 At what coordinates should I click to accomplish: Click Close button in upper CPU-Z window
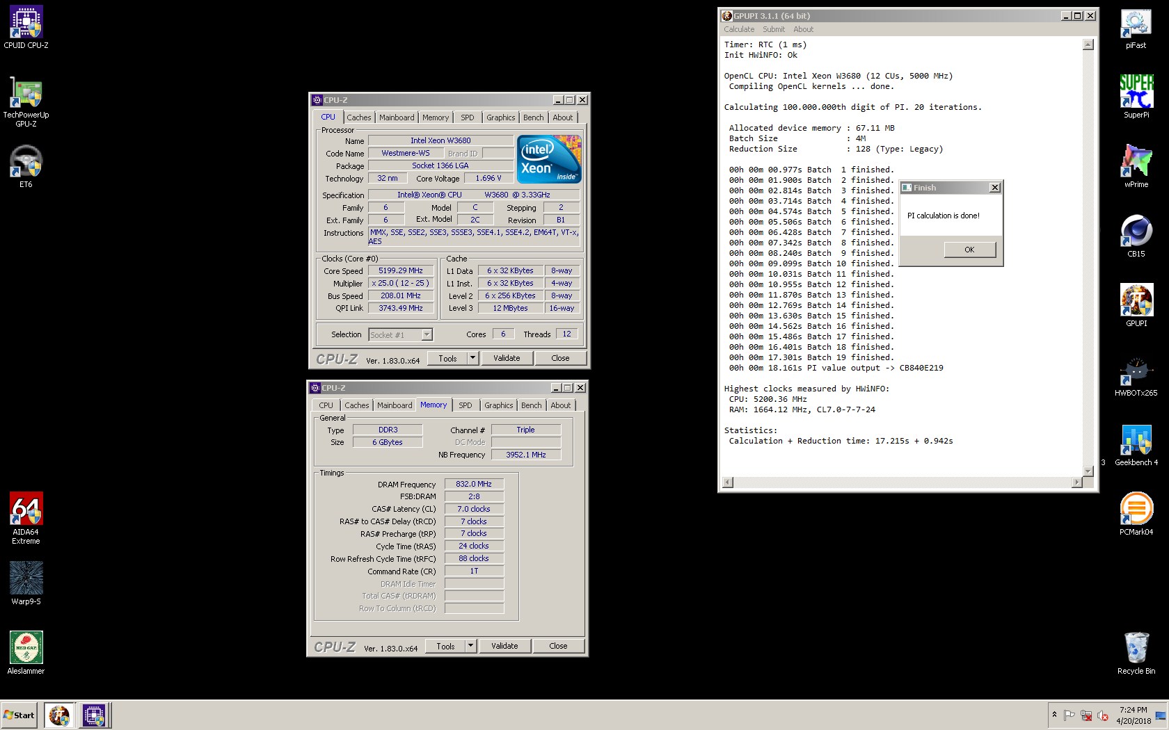(560, 358)
